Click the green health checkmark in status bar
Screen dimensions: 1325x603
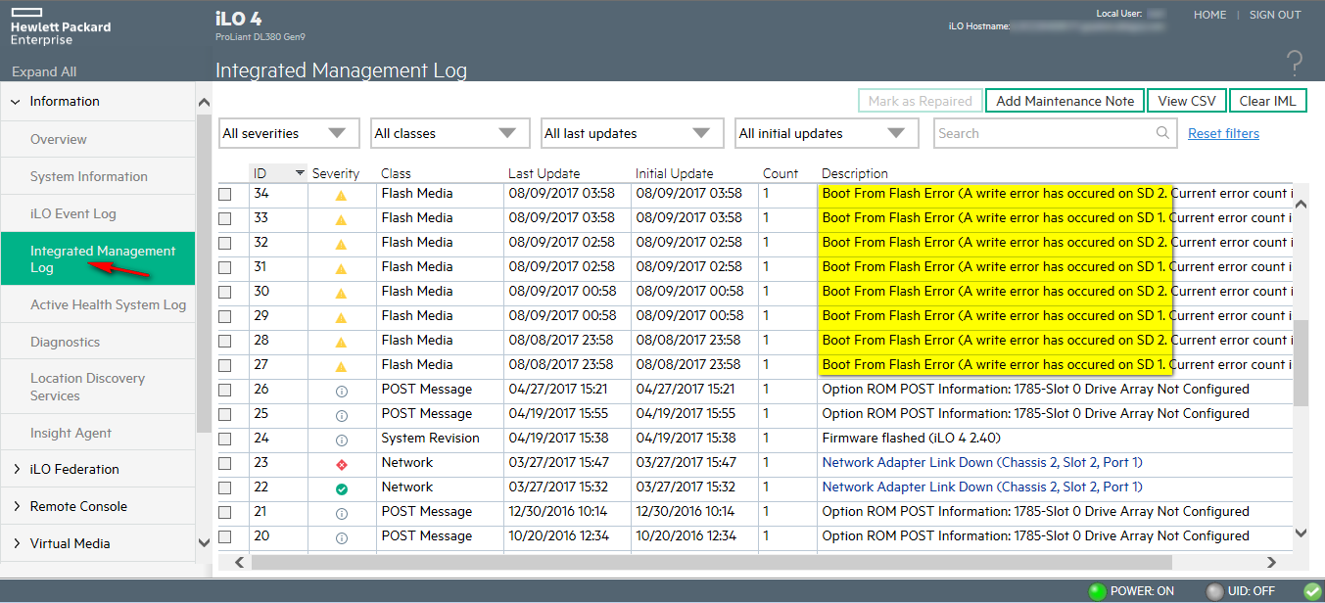[1311, 591]
